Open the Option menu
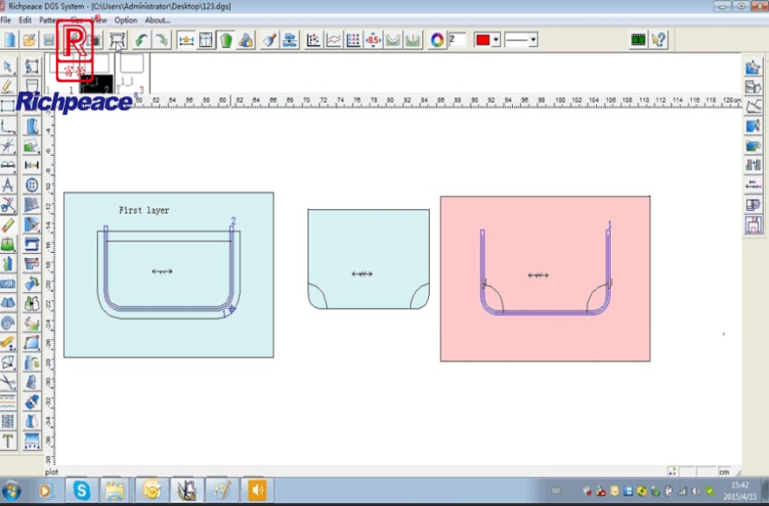 point(126,20)
